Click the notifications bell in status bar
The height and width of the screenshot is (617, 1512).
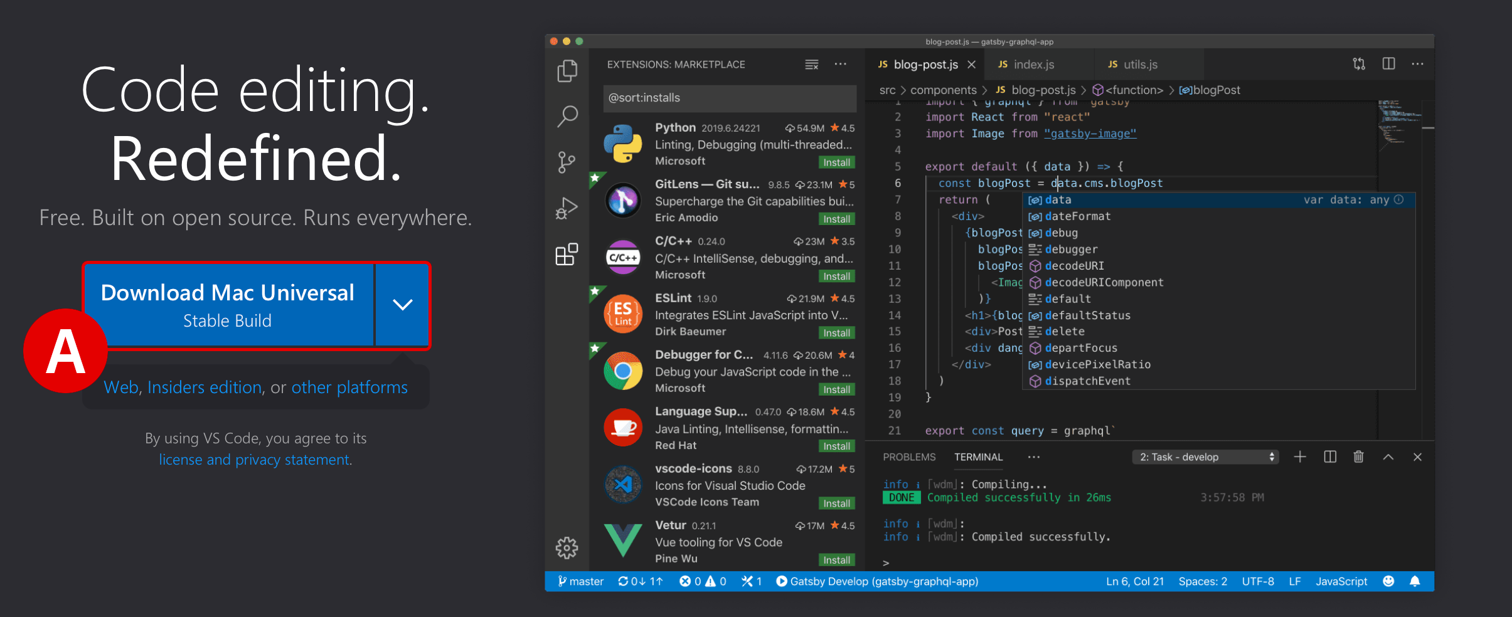[x=1415, y=581]
